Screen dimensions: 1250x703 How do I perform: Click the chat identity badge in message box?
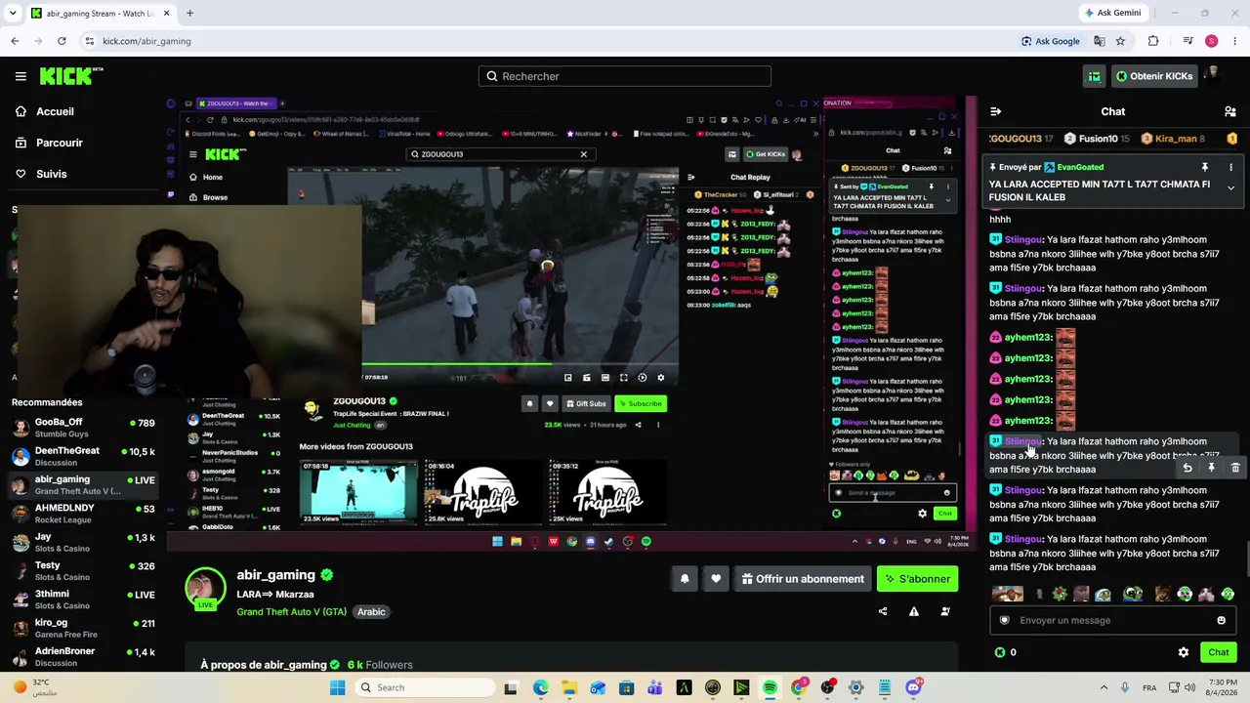point(1005,620)
